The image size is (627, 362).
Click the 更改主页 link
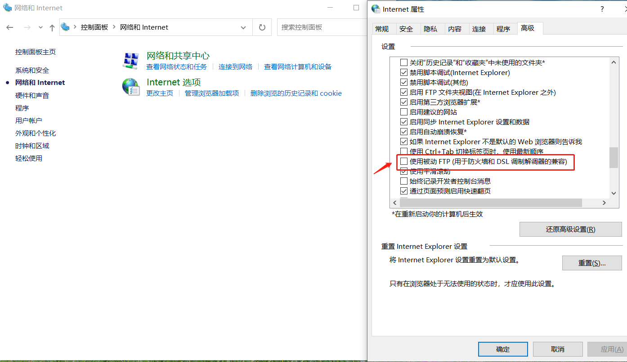tap(160, 93)
